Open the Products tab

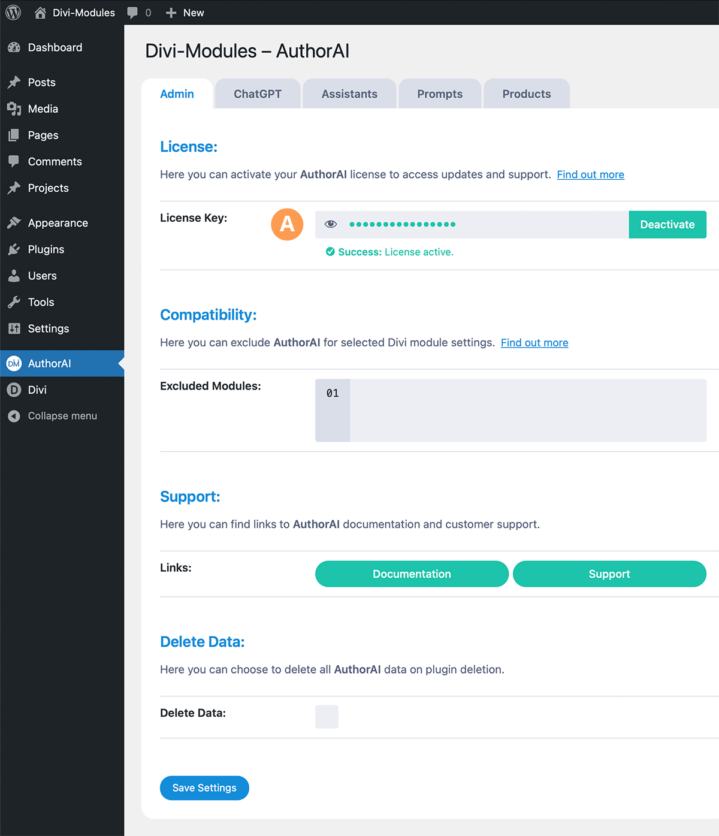527,94
